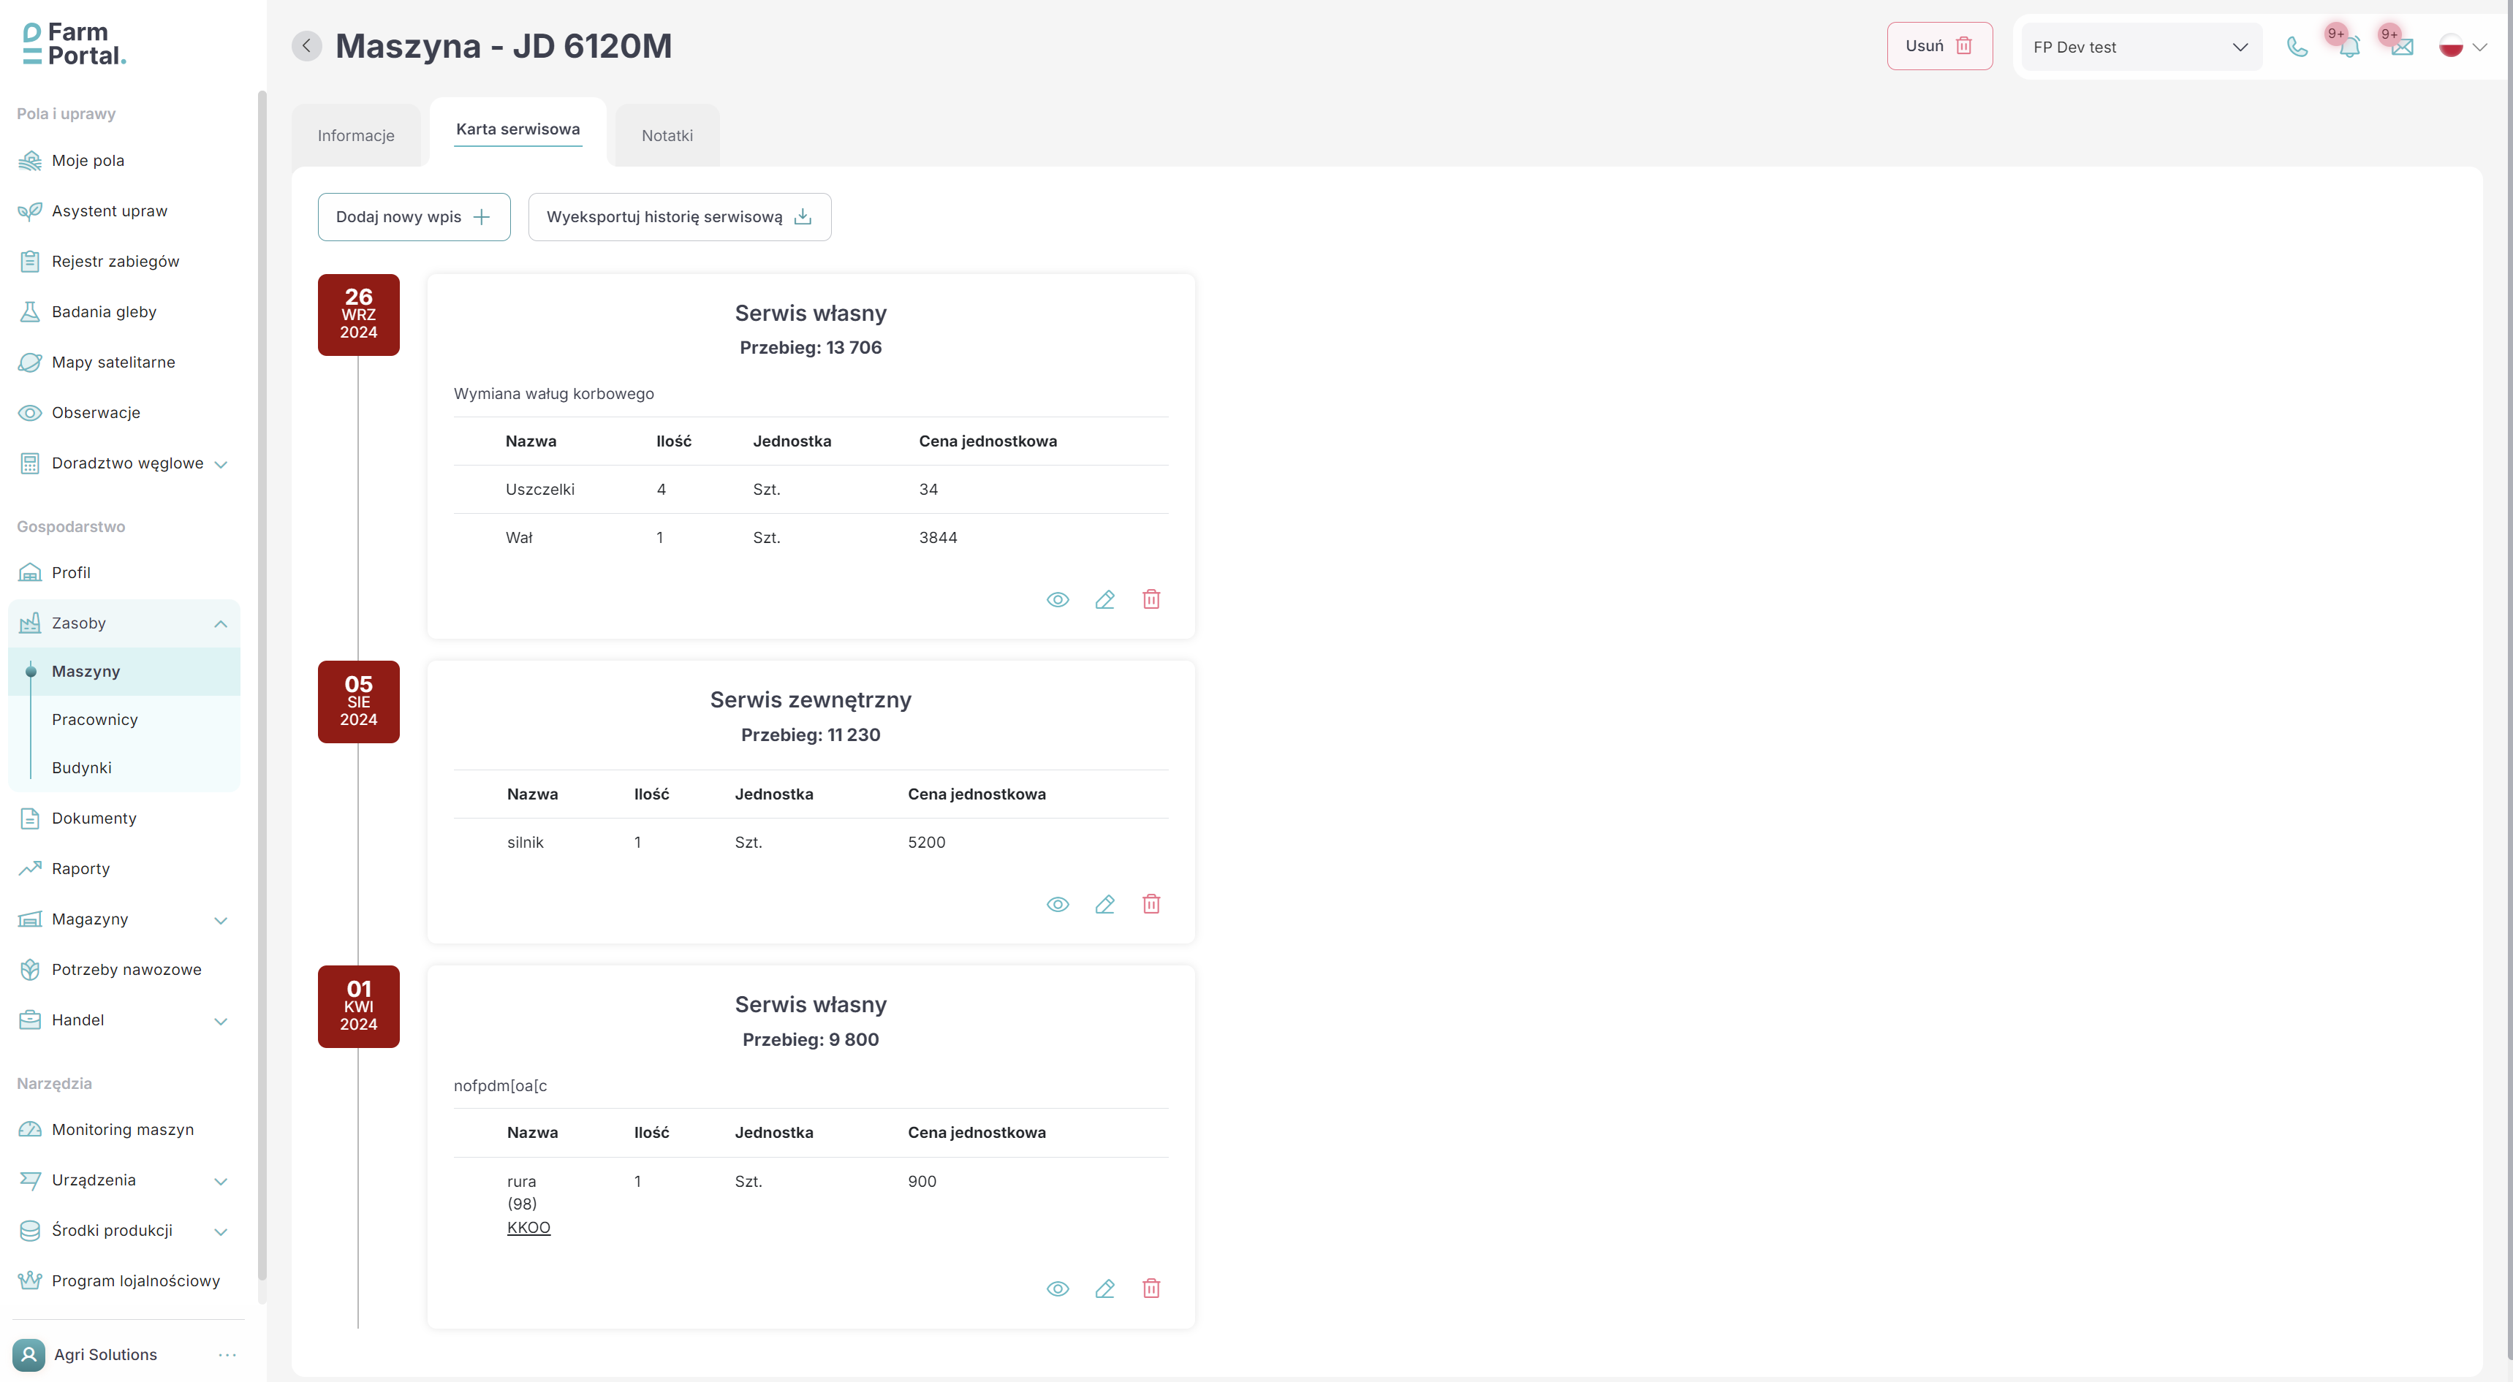Click the Potrzeby nawozowe icon

[x=30, y=970]
